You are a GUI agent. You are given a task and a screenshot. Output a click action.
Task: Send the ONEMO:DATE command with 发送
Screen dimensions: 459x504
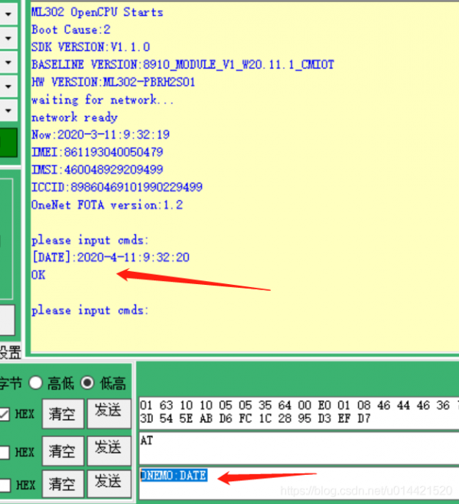pyautogui.click(x=108, y=483)
